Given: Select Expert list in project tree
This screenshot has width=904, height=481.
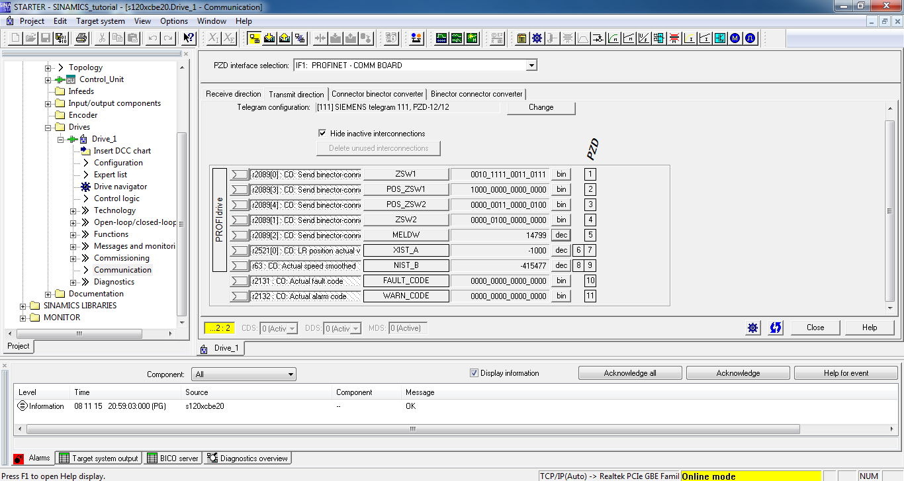Looking at the screenshot, I should tap(111, 175).
